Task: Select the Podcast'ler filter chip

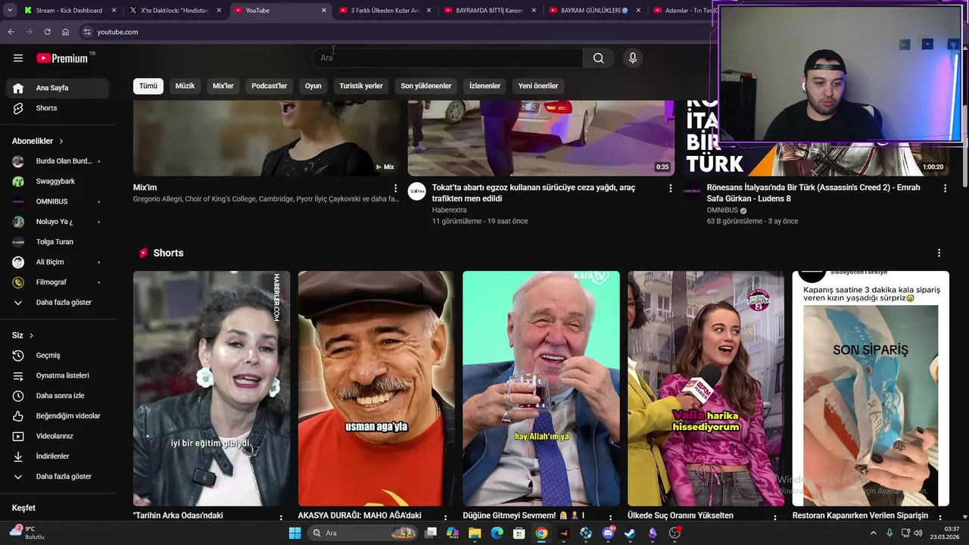Action: 270,86
